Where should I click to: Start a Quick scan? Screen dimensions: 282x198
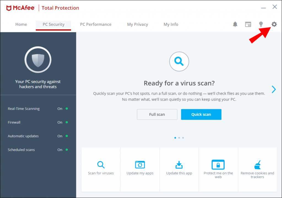click(201, 114)
